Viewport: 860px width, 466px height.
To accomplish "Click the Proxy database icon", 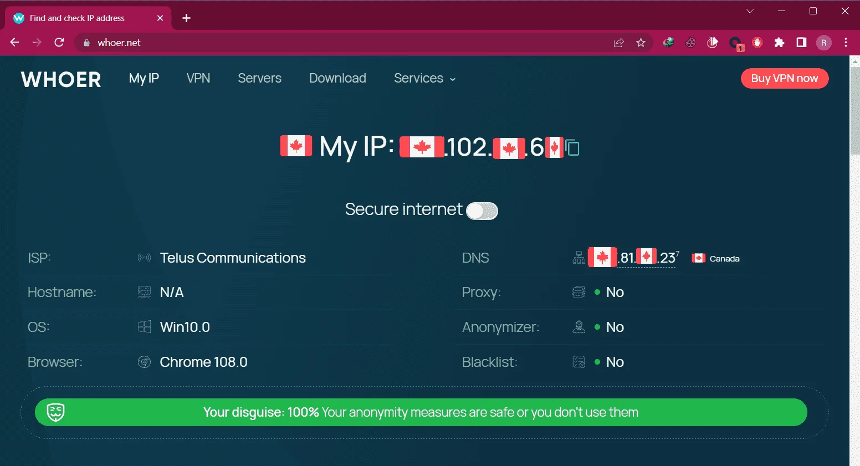I will (x=579, y=292).
